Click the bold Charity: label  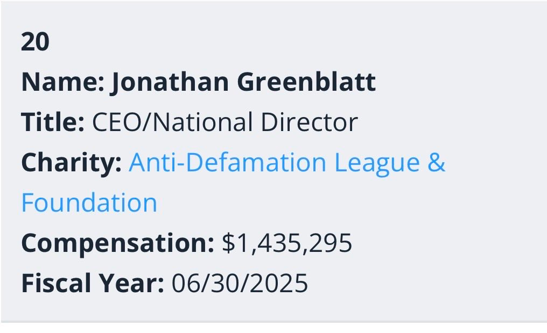[71, 163]
